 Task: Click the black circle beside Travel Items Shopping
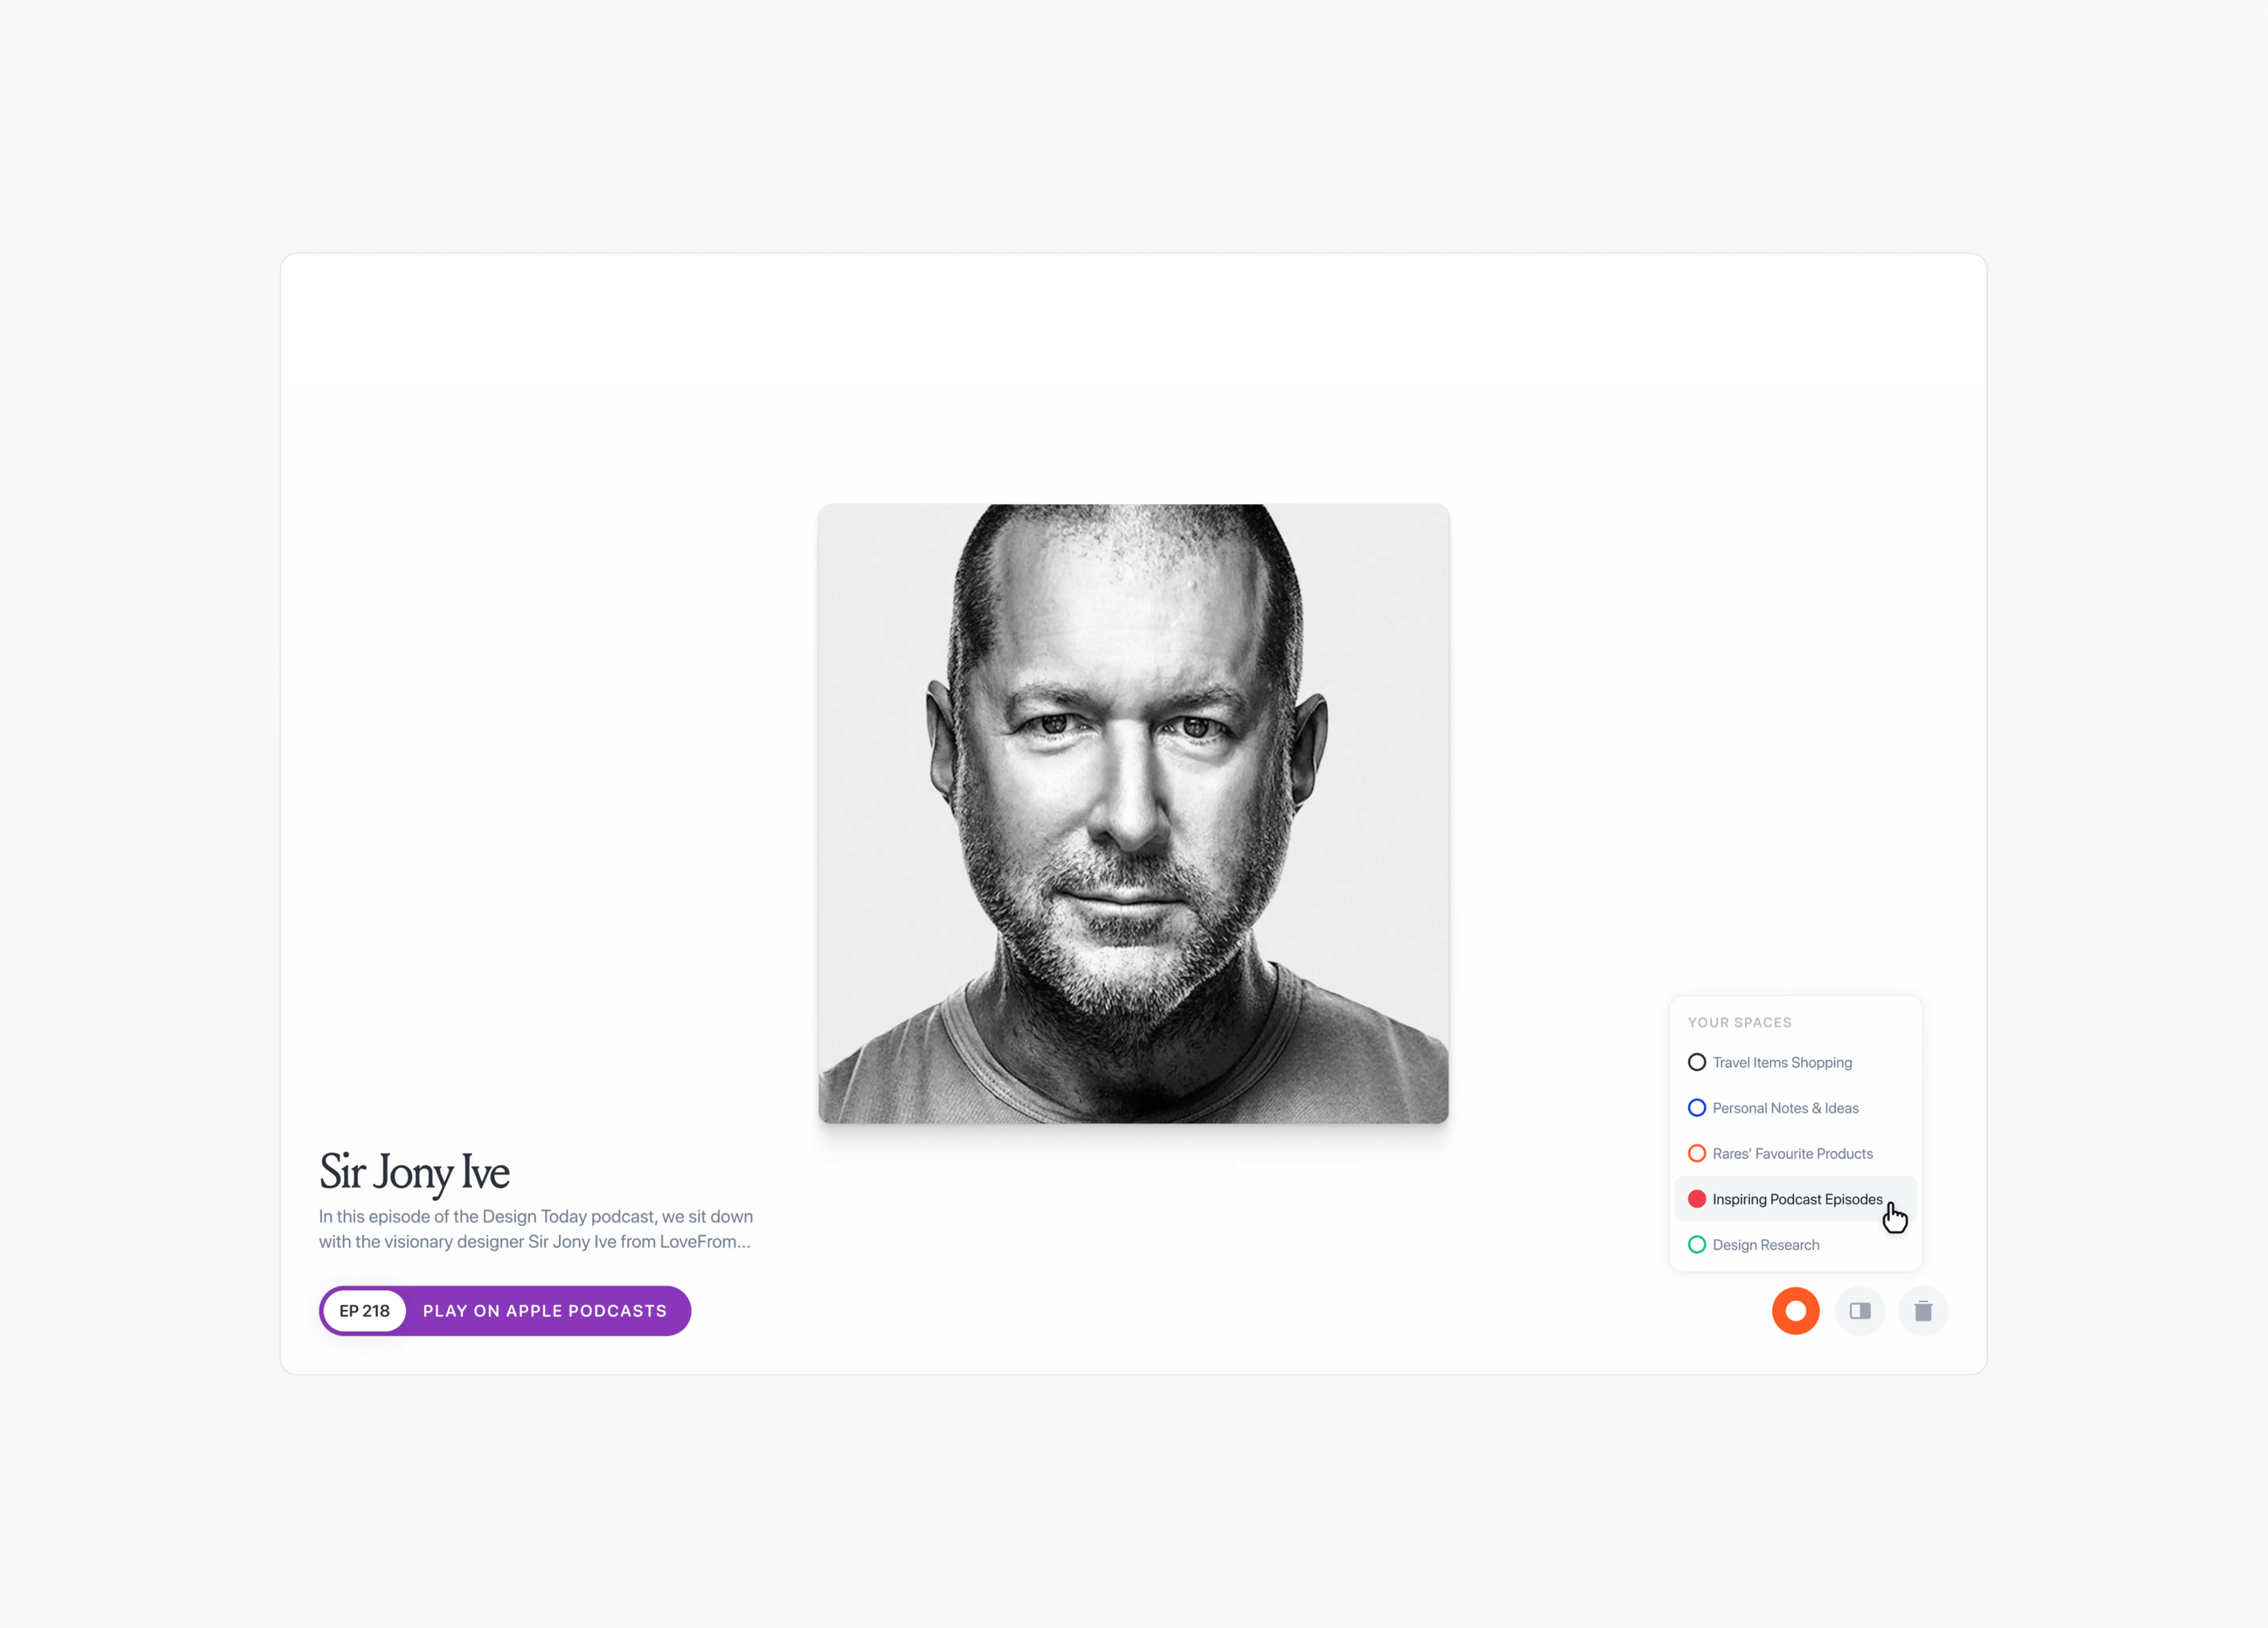coord(1697,1062)
